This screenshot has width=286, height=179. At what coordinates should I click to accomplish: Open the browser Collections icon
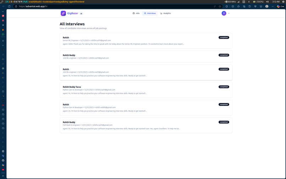[x=244, y=6]
